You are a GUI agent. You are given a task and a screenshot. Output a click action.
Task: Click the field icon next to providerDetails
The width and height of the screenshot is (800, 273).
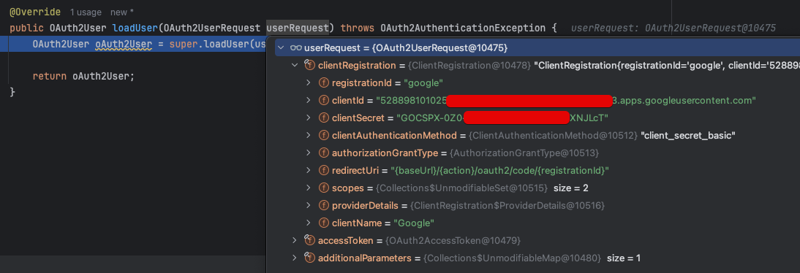click(x=323, y=206)
